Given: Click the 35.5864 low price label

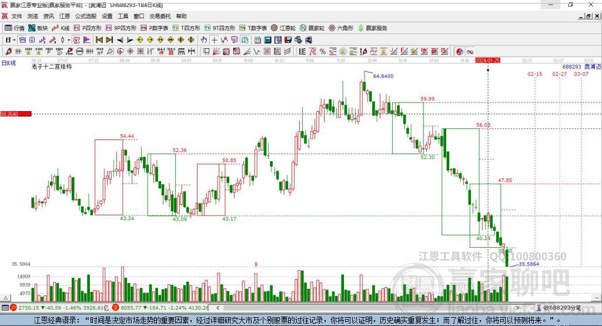Looking at the screenshot, I should point(529,264).
